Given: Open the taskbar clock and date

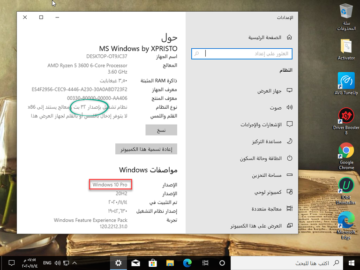Looking at the screenshot, I should coord(30,263).
